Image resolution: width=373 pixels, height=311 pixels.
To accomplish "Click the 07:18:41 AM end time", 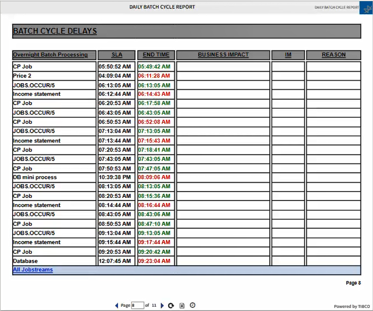I will click(x=154, y=150).
